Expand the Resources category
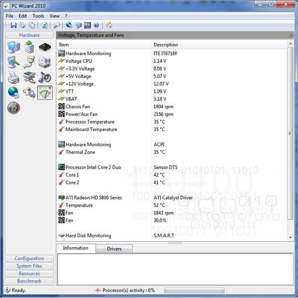This screenshot has height=298, width=298. [x=29, y=274]
